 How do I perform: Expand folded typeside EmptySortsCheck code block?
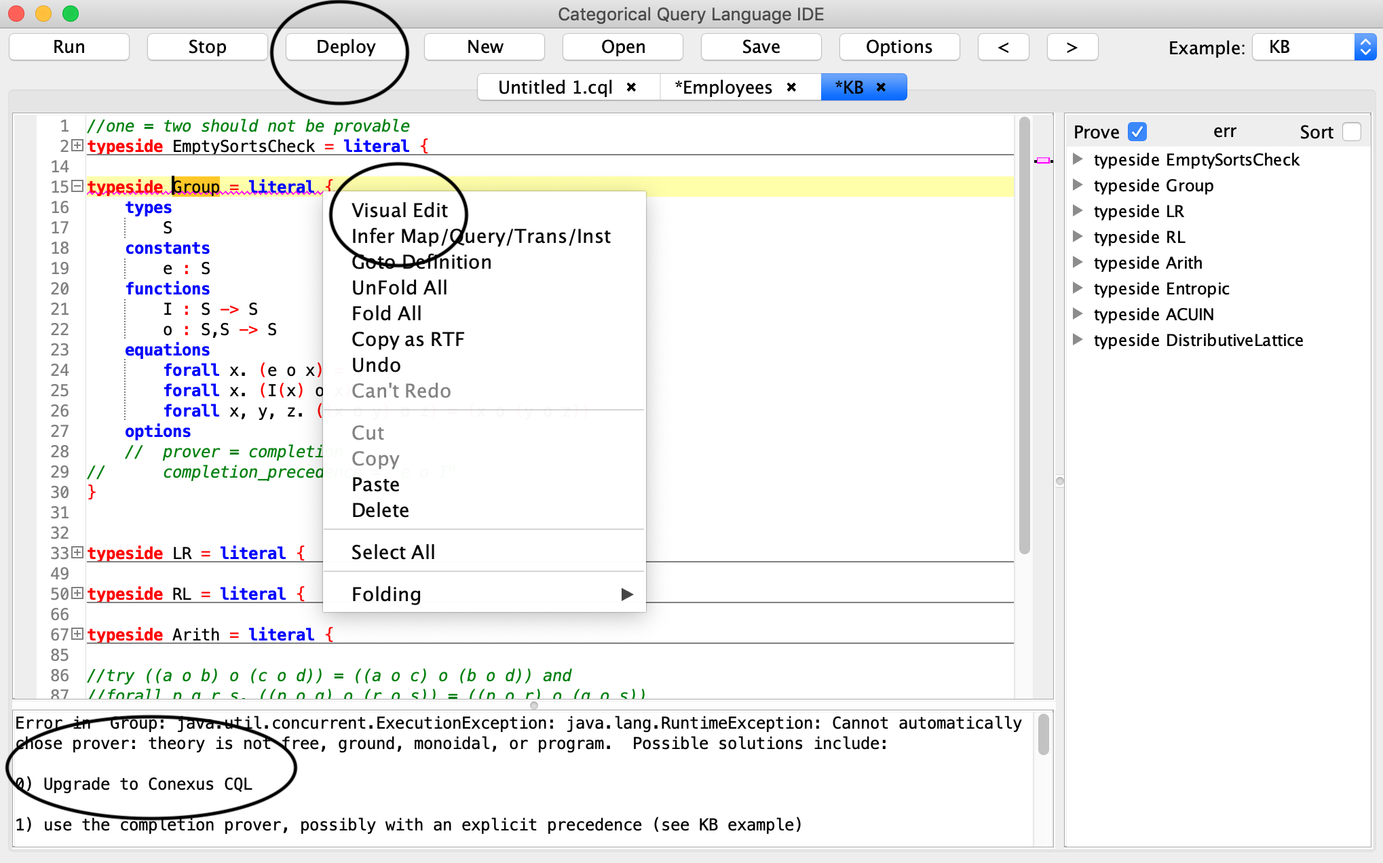[x=77, y=146]
